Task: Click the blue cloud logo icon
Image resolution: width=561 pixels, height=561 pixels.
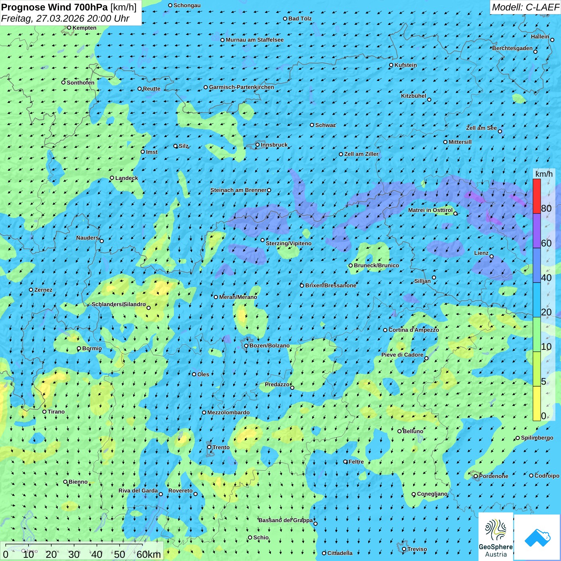Action: tap(537, 538)
